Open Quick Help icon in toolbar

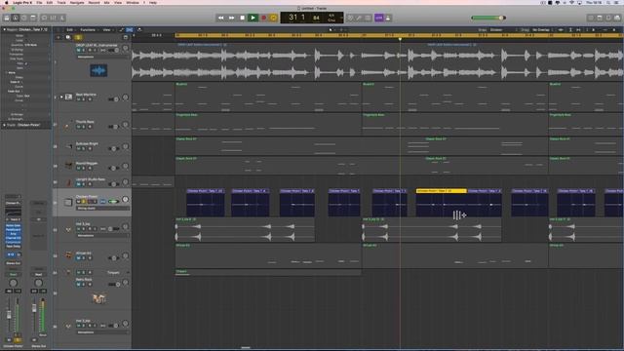pos(24,18)
